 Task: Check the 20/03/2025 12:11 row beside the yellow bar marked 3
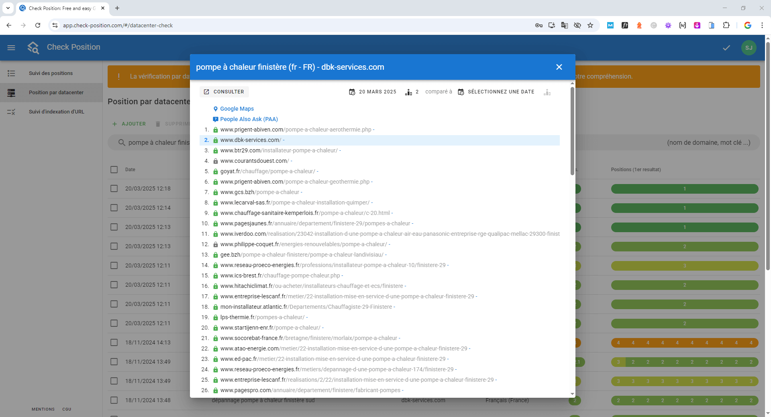(x=114, y=265)
